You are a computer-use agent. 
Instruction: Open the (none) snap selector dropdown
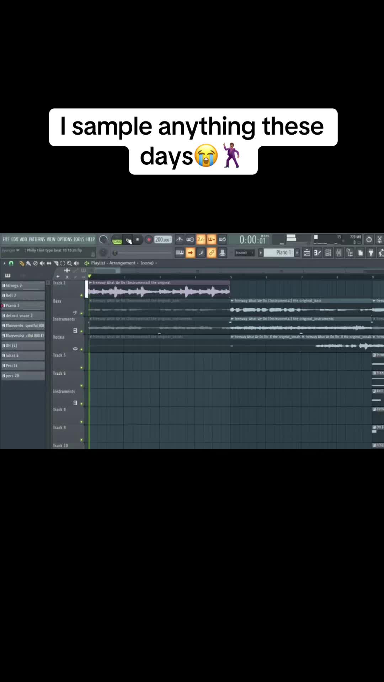point(245,253)
